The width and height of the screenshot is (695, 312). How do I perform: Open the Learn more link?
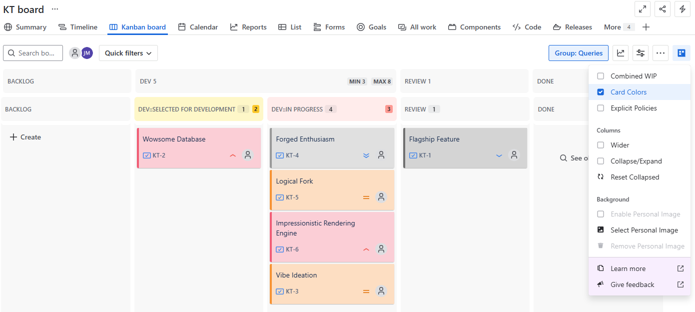[628, 268]
